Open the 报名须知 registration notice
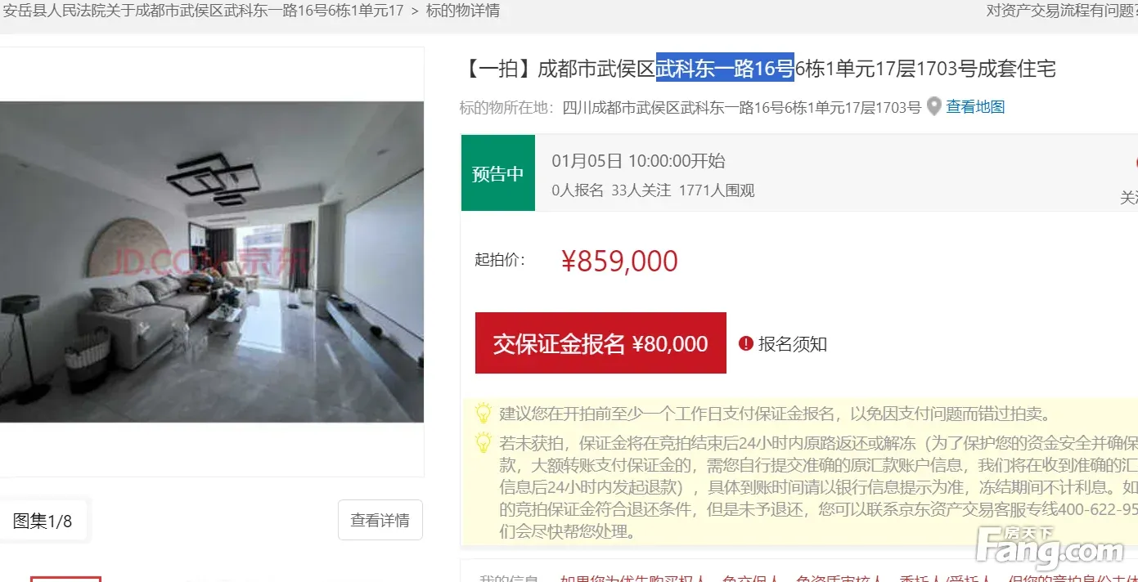Viewport: 1138px width, 582px height. [x=792, y=344]
